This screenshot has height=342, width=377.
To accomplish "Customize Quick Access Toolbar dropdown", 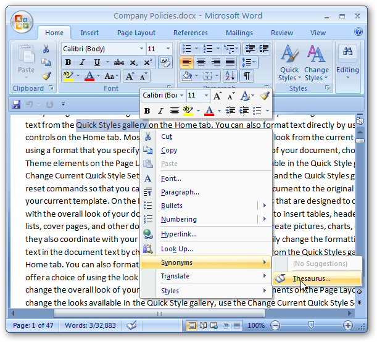I will pos(63,104).
